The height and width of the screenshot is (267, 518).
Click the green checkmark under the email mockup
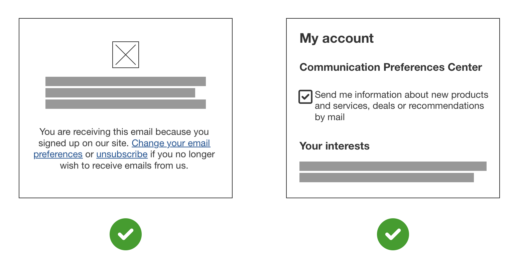[126, 234]
